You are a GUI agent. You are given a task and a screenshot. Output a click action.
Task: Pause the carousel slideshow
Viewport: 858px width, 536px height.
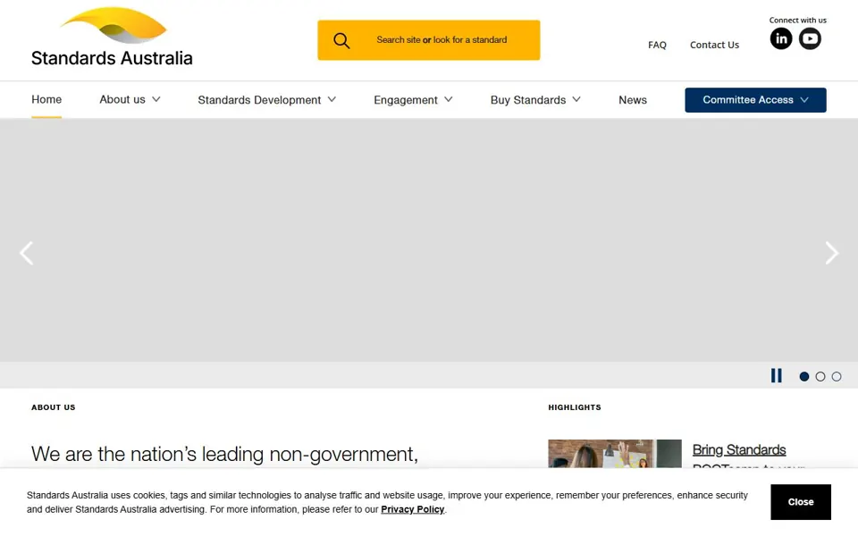(x=776, y=376)
